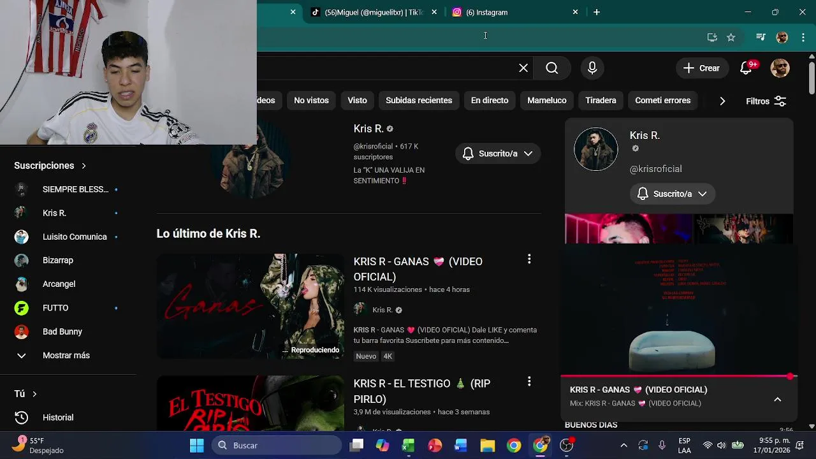
Task: Open Word from the taskbar
Action: [460, 446]
